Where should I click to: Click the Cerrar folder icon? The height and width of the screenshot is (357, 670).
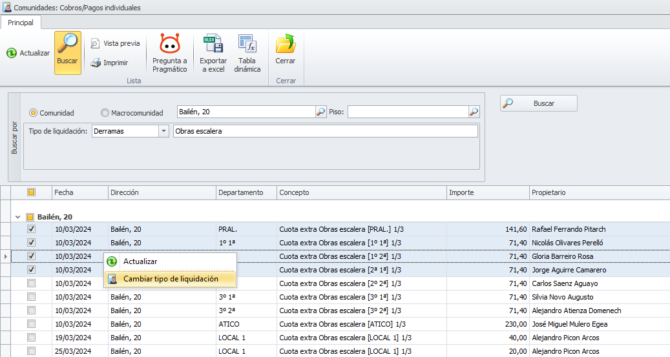pyautogui.click(x=286, y=43)
